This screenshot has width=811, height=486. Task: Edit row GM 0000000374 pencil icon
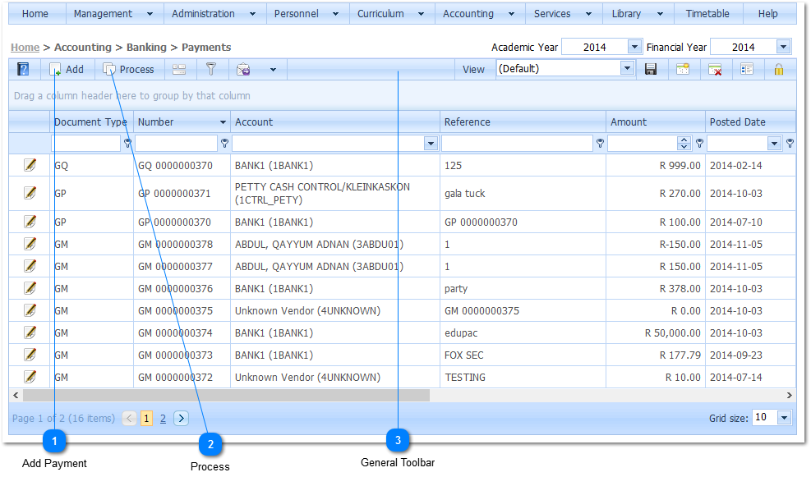30,332
